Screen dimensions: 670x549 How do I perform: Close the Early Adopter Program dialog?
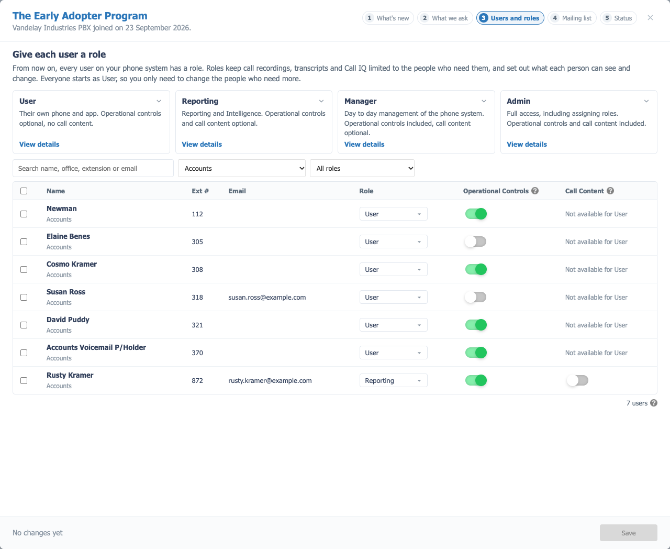click(x=650, y=18)
